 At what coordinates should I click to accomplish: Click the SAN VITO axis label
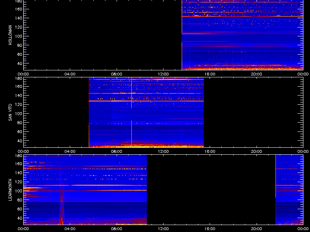coord(10,113)
